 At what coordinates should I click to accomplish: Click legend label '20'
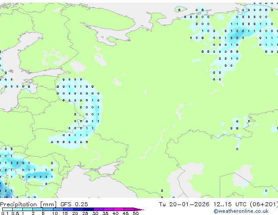[x=75, y=213]
